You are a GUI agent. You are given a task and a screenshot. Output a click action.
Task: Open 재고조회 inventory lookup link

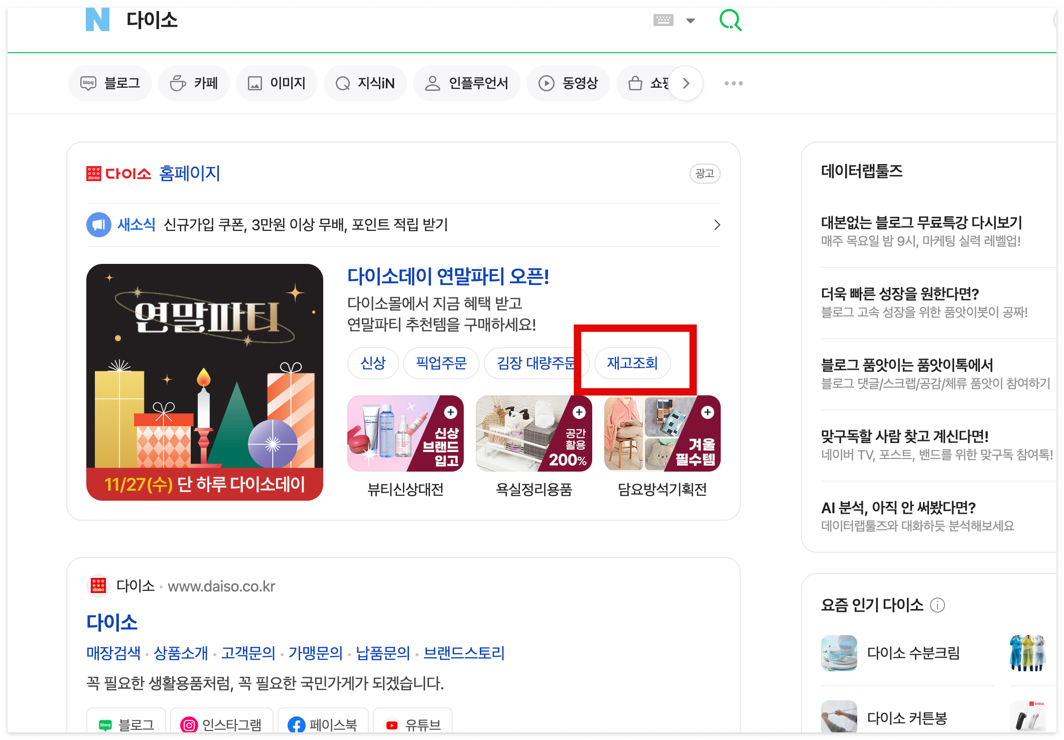632,363
